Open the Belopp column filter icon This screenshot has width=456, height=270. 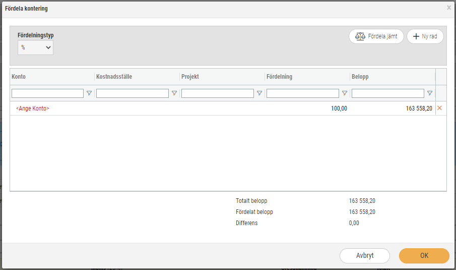(430, 93)
